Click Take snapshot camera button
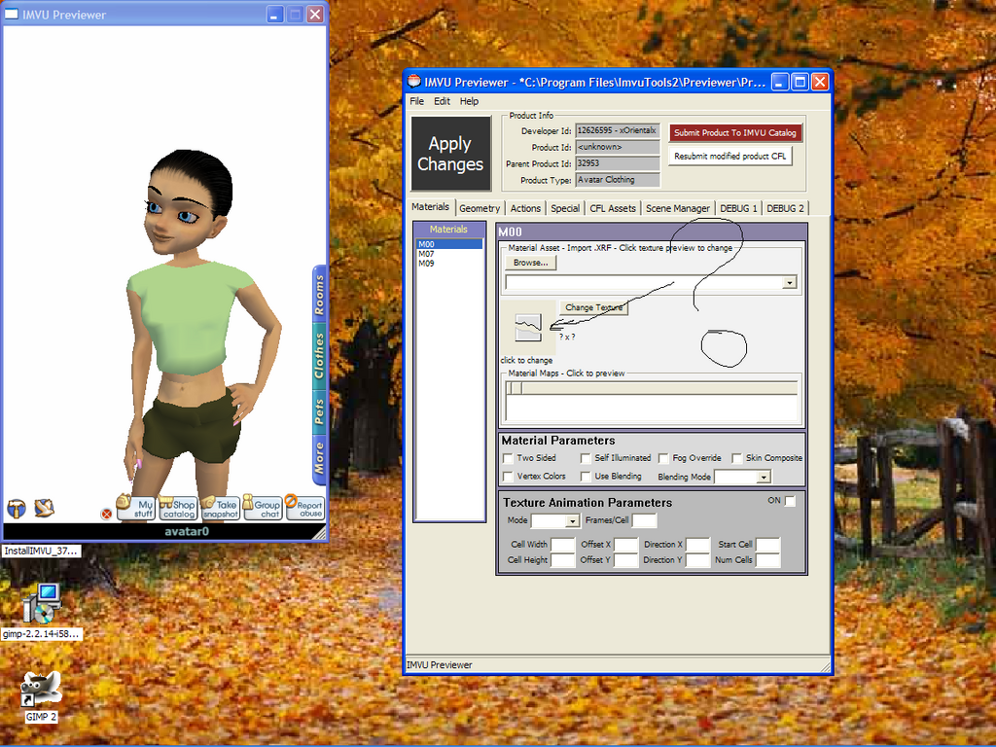This screenshot has width=996, height=747. (220, 507)
